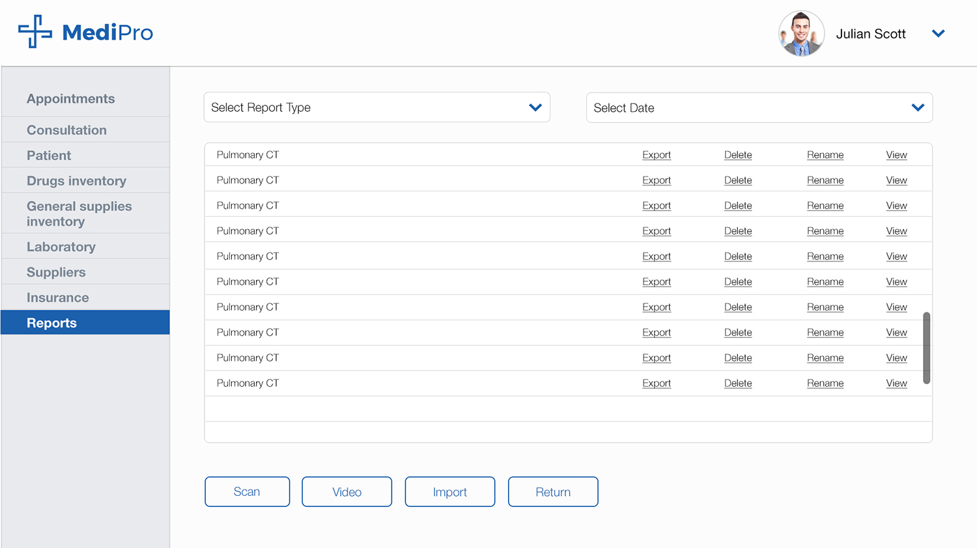Viewport: 977px width, 548px height.
Task: View the last Pulmonary CT report
Action: pos(896,383)
